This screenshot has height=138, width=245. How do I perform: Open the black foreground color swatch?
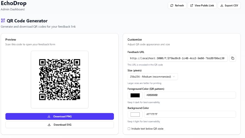135,95
